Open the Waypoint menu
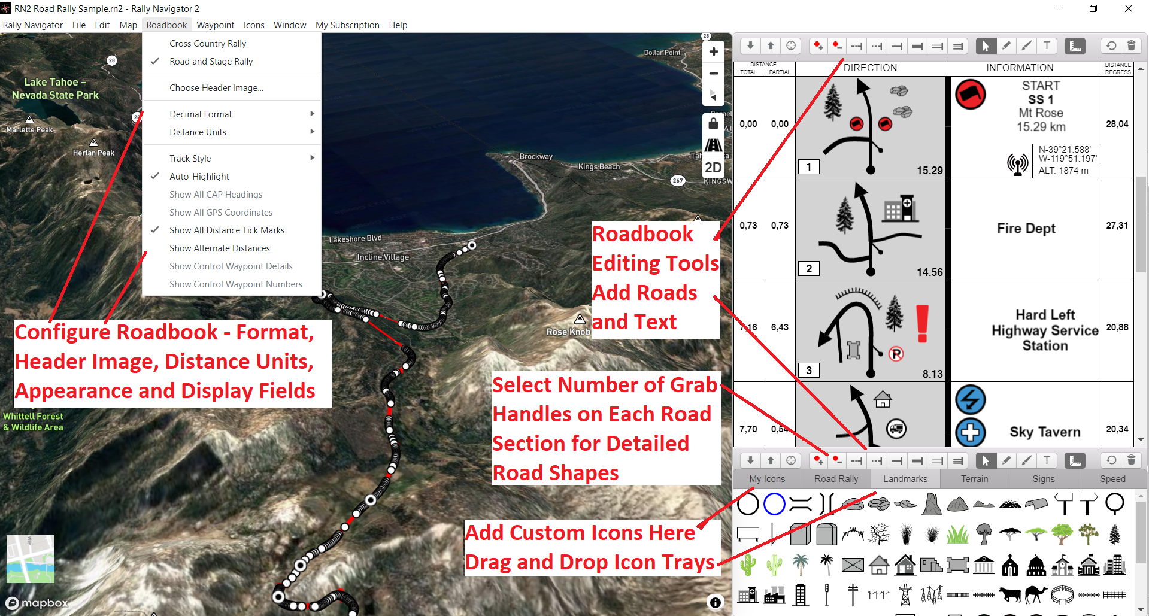 click(x=215, y=25)
